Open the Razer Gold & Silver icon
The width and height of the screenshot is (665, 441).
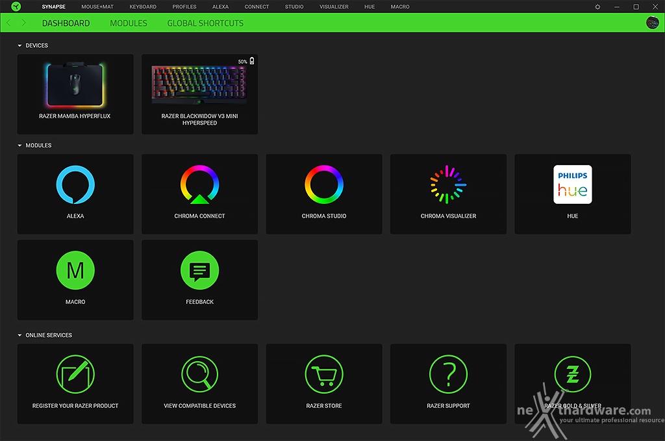pos(573,374)
